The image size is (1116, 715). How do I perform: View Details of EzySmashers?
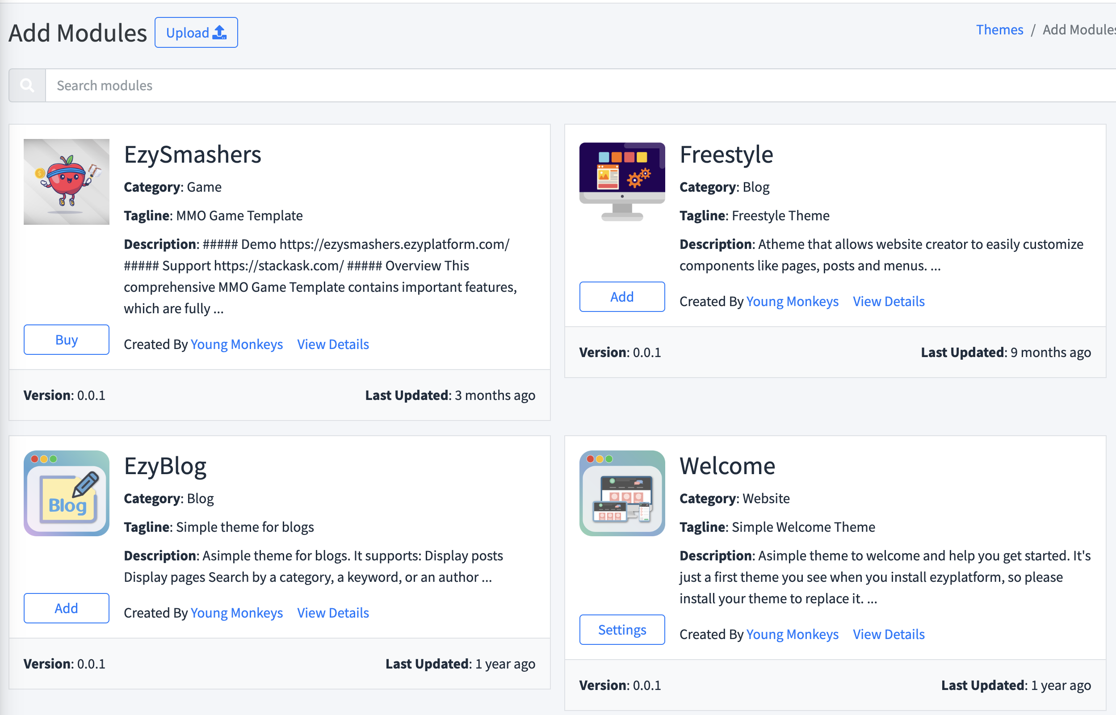333,344
